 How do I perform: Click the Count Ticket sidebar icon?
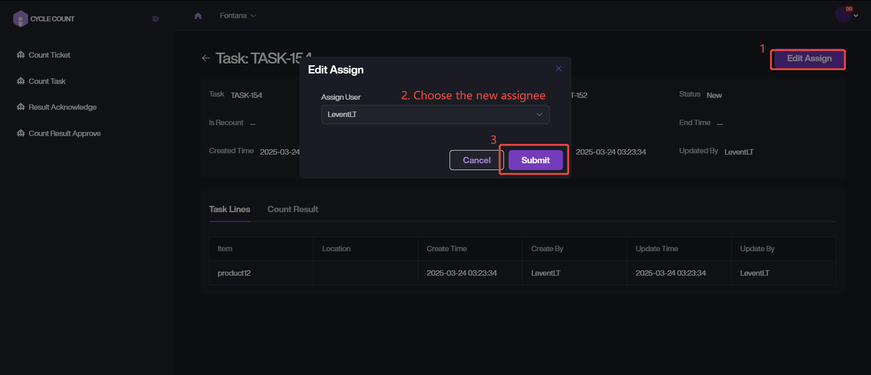21,55
